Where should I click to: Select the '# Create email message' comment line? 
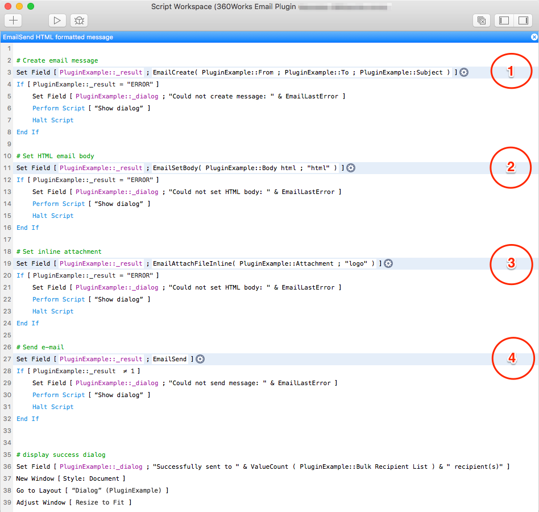click(57, 60)
